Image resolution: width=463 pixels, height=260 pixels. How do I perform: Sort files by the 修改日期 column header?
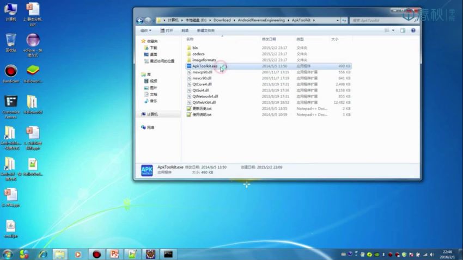coord(269,39)
